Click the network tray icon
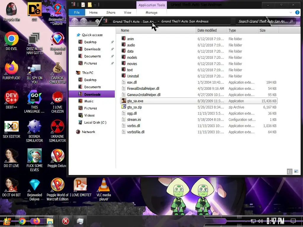 (253, 221)
